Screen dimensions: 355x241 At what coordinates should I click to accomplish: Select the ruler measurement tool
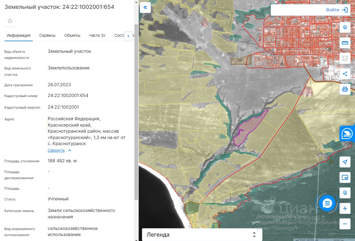[x=345, y=43]
